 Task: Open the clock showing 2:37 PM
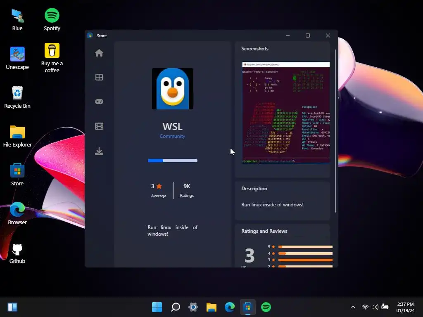point(405,307)
